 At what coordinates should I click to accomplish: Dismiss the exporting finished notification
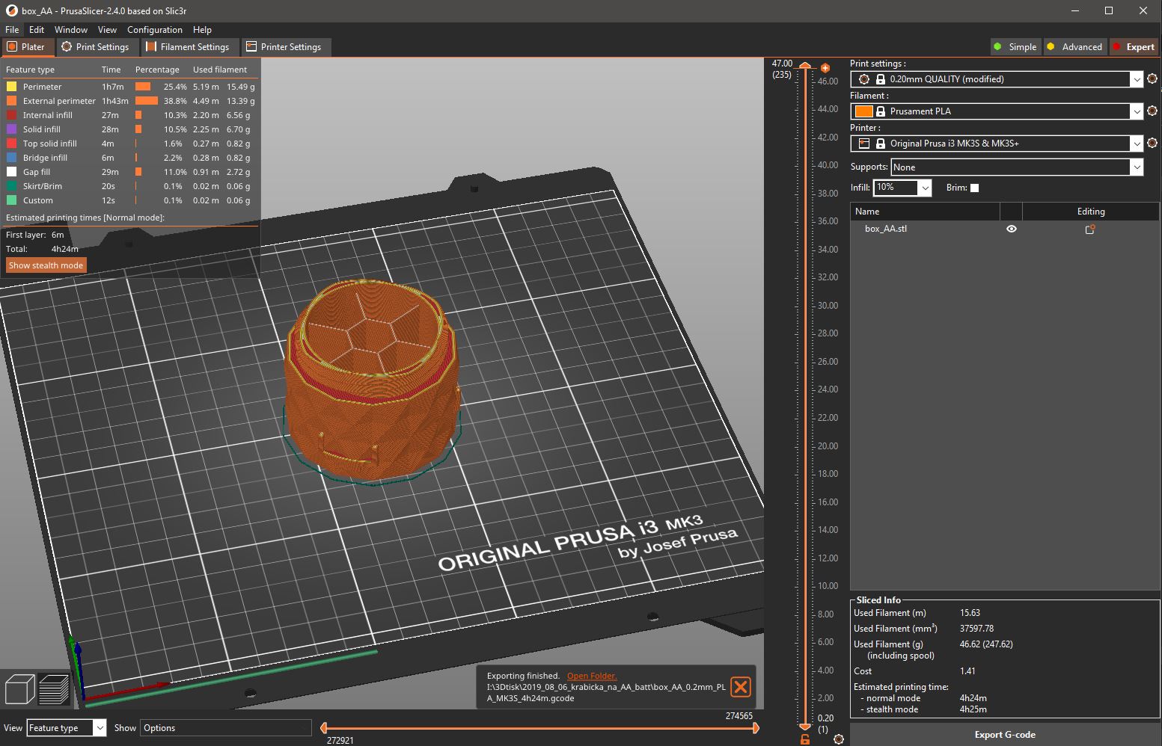click(740, 687)
